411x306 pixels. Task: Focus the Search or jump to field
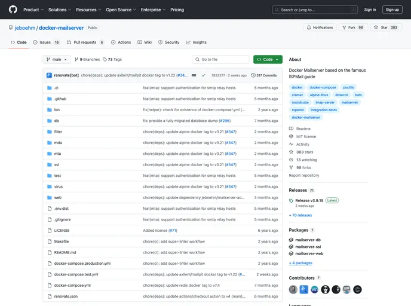(x=315, y=10)
